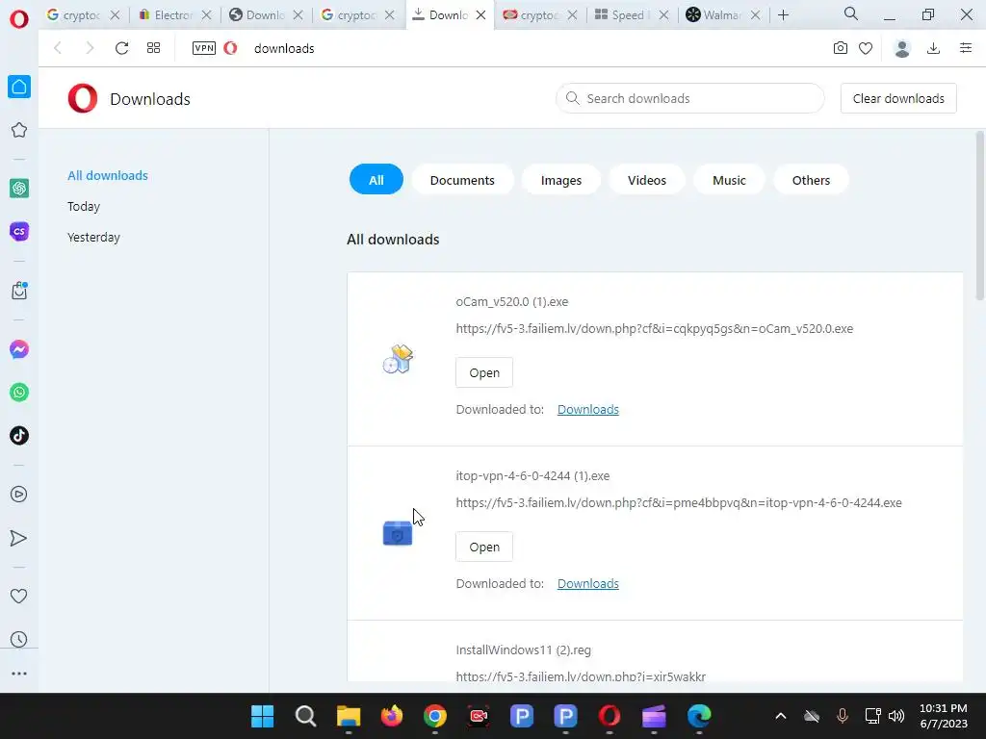Image resolution: width=986 pixels, height=739 pixels.
Task: Click oCam installer file icon
Action: tap(398, 359)
